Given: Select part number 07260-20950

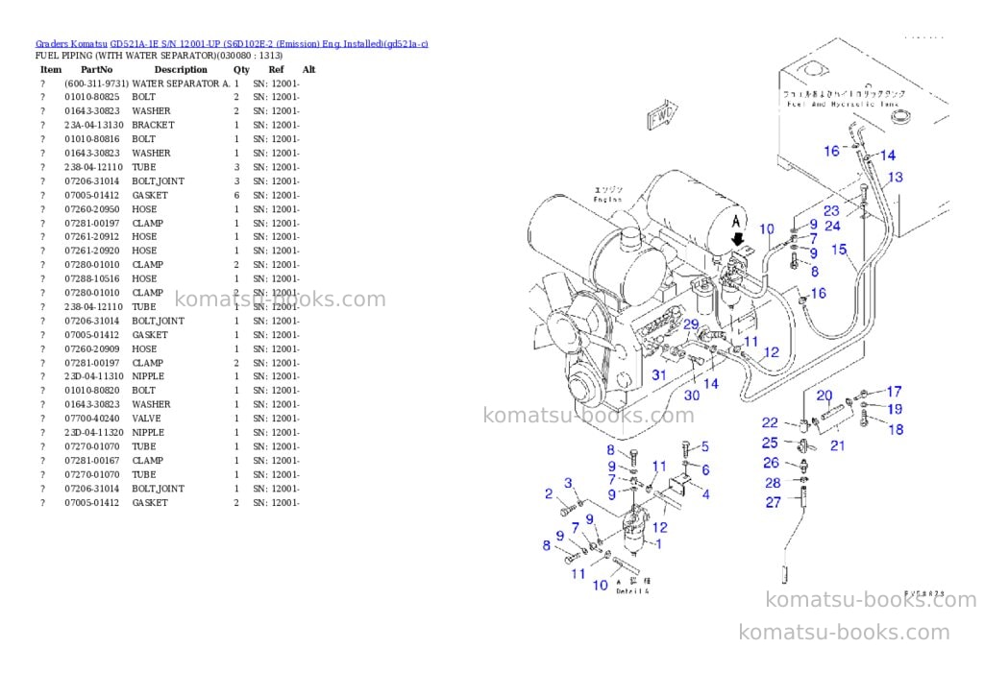Looking at the screenshot, I should [91, 209].
